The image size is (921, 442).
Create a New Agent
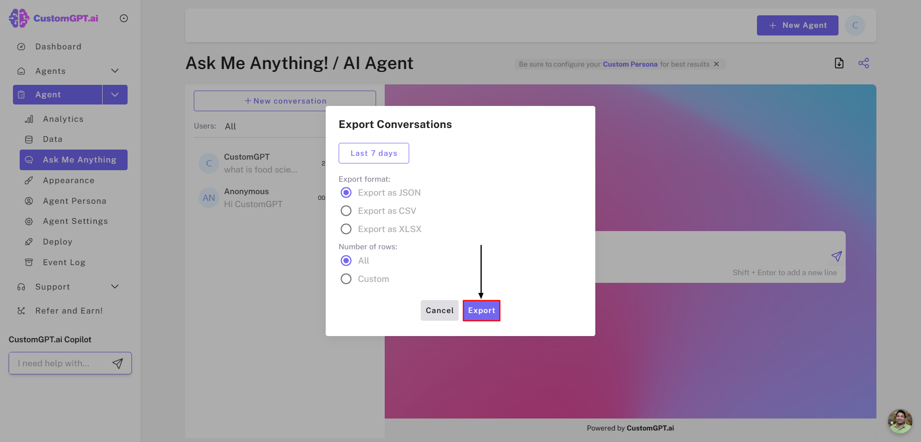click(798, 25)
